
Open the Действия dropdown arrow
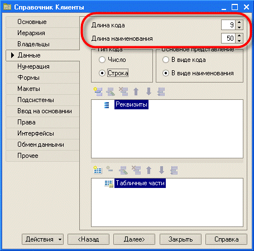[60, 239]
